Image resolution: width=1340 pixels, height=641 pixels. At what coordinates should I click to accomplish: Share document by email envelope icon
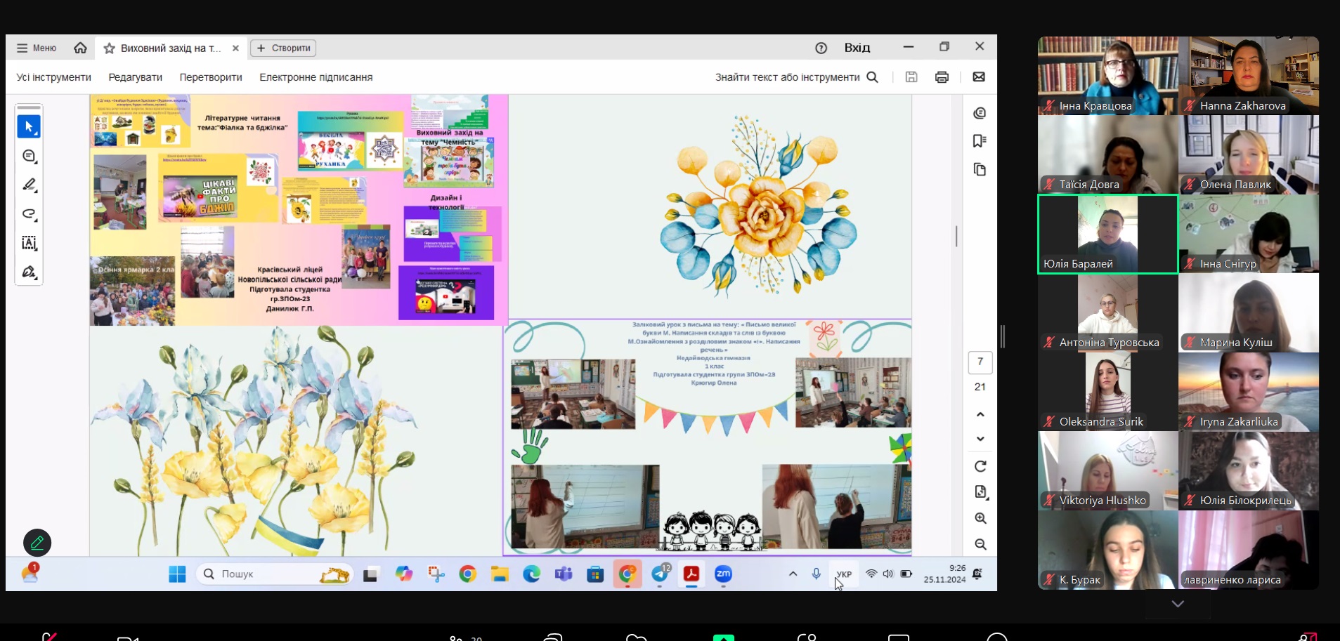point(979,77)
